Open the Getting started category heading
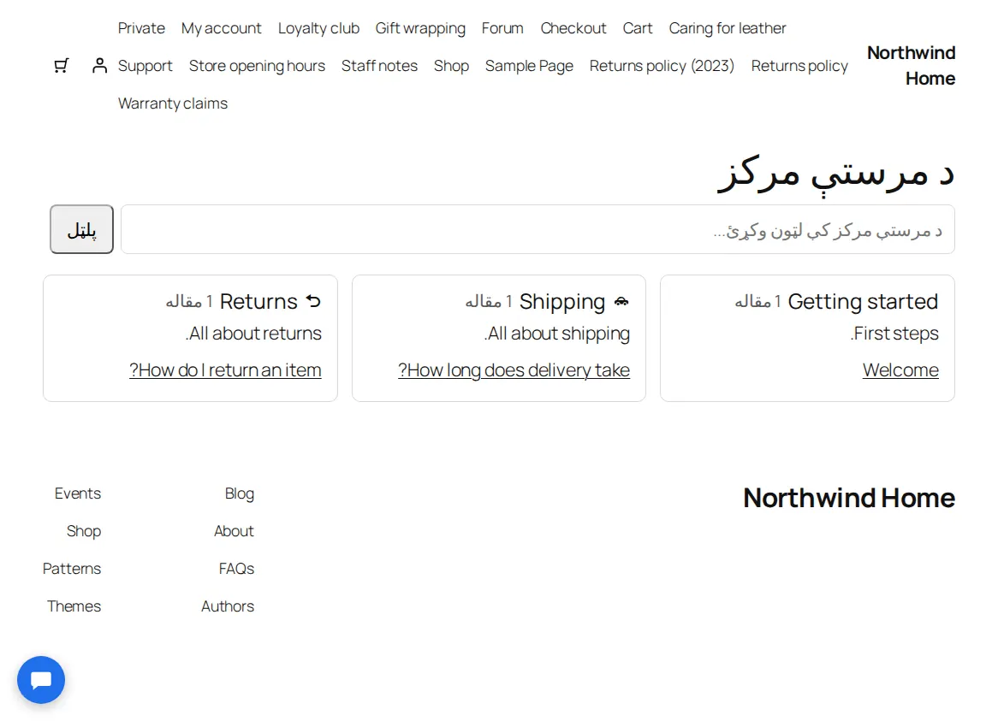998x721 pixels. (x=863, y=301)
